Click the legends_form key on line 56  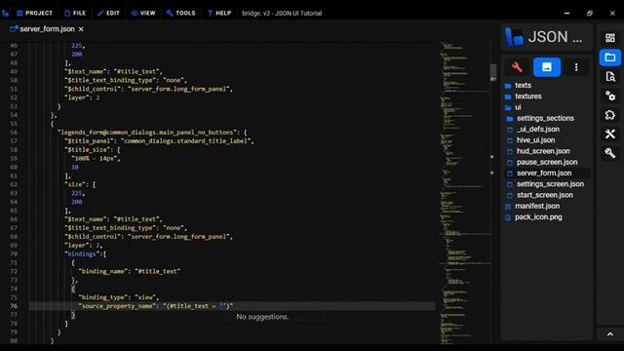click(148, 133)
